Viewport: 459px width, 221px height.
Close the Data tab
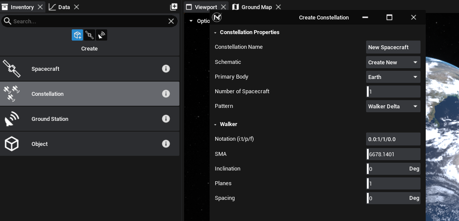tap(76, 7)
